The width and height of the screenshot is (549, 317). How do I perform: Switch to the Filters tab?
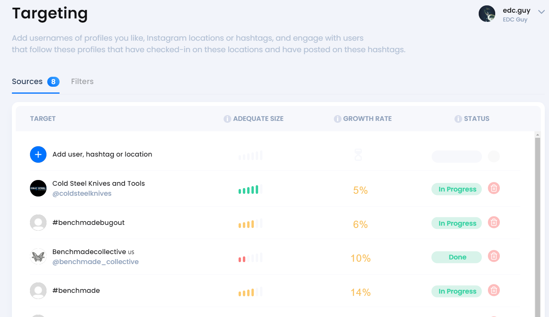[82, 81]
